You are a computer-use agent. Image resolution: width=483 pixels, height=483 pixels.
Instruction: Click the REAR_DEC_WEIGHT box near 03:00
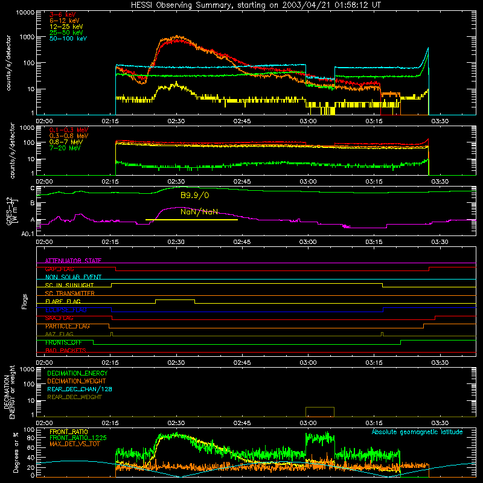click(x=320, y=412)
